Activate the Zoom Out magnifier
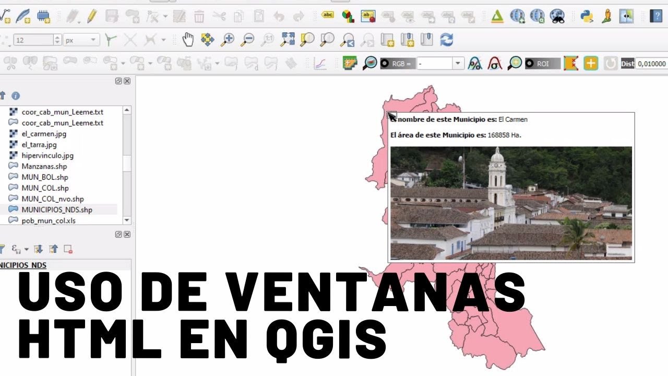 click(247, 39)
